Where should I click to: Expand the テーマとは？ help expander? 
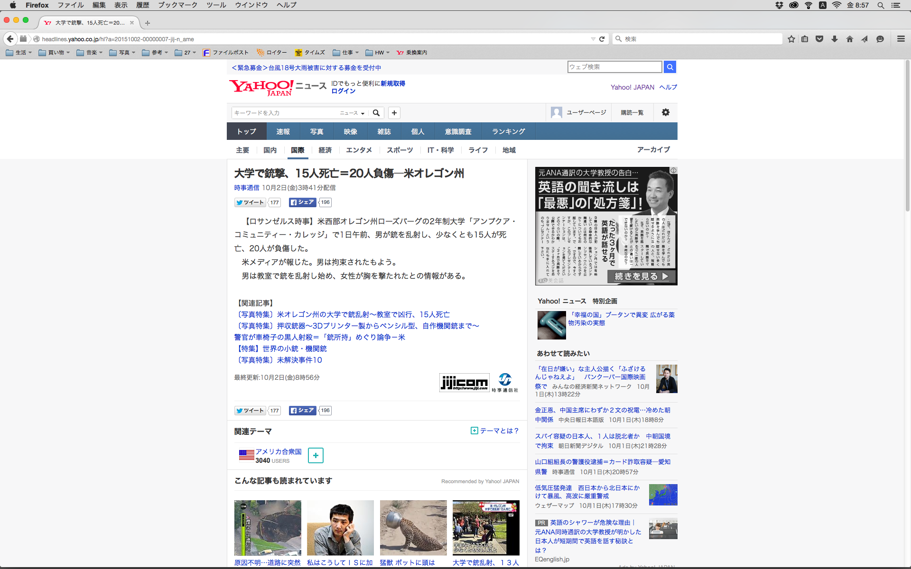click(x=494, y=431)
